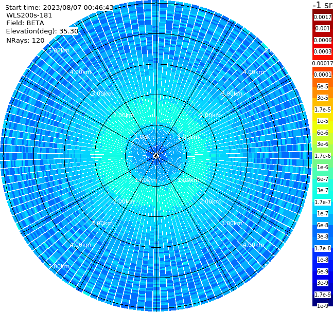
Task: Select the "NRays: 120" label
Action: pos(25,40)
